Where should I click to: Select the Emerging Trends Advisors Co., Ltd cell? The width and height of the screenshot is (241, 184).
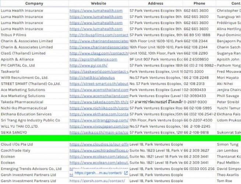pyautogui.click(x=34, y=169)
